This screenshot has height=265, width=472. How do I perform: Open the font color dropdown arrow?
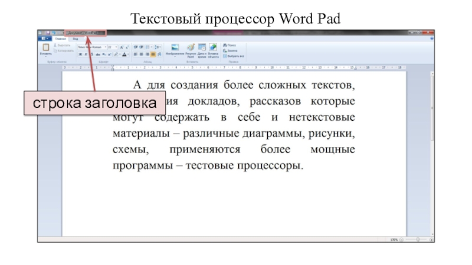tap(128, 54)
